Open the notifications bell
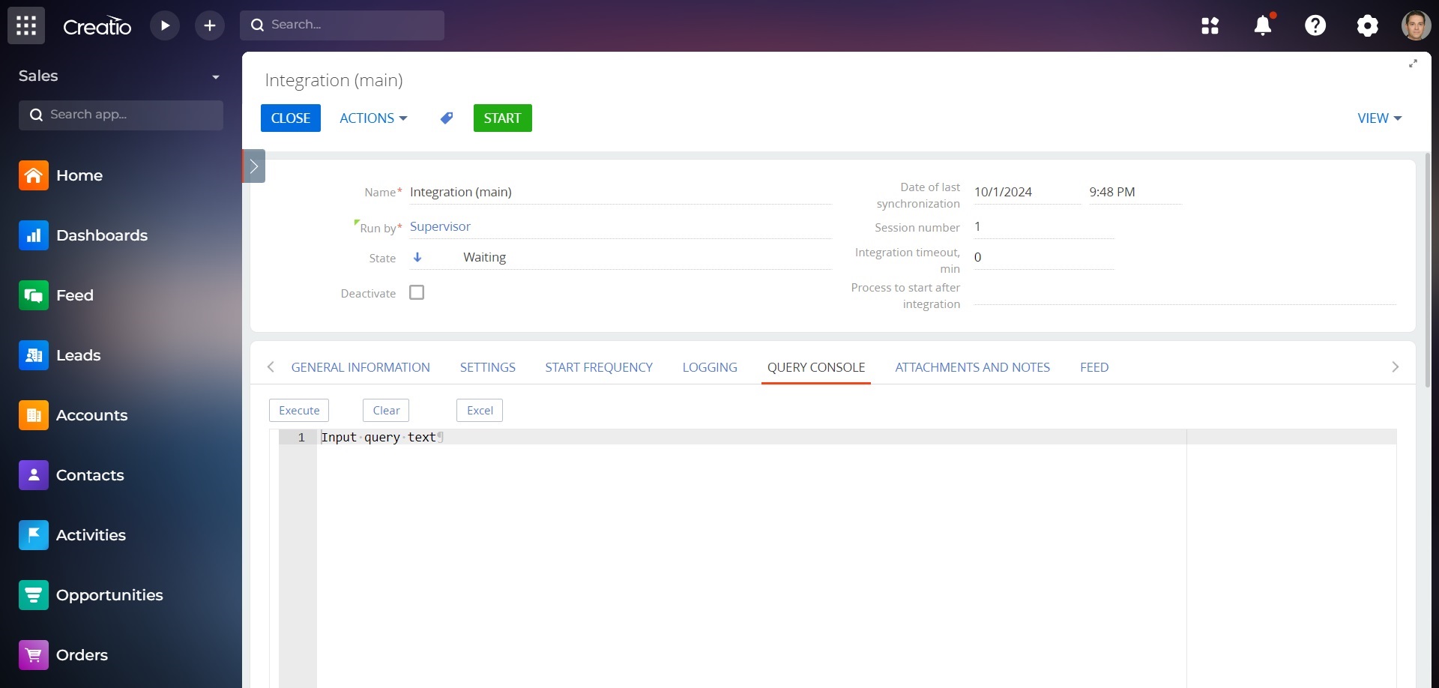Screen dimensions: 1439x688 (1263, 25)
